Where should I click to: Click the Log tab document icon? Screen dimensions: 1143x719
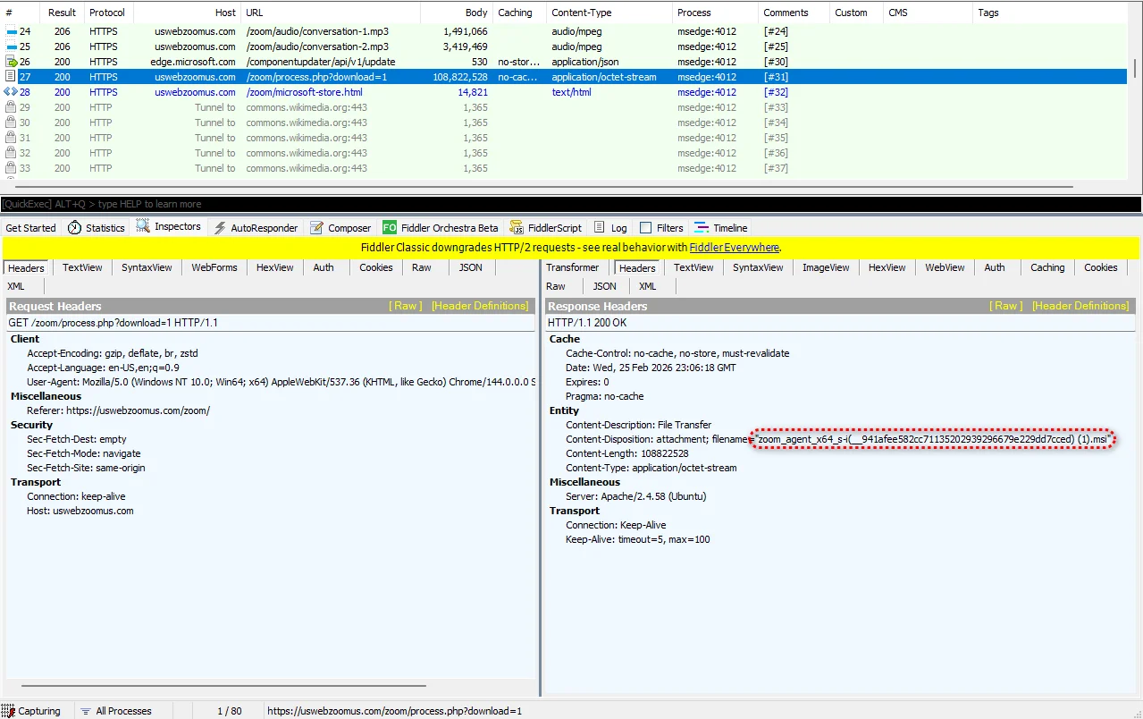(x=599, y=228)
